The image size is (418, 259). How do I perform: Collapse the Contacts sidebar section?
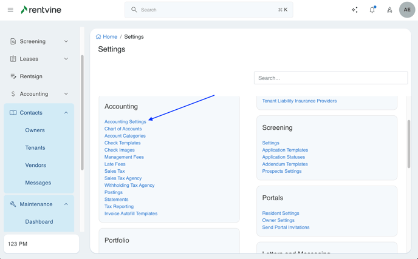pos(66,113)
